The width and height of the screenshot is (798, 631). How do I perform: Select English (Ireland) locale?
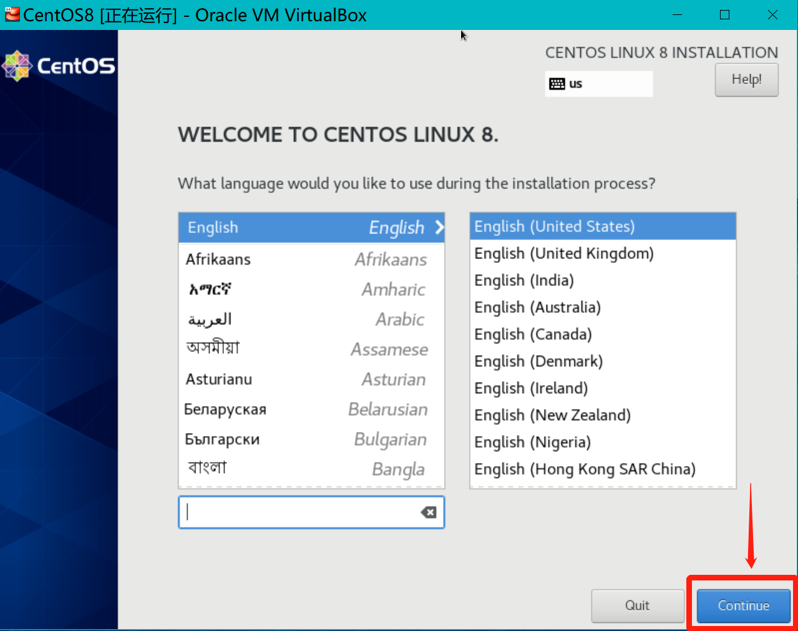click(x=603, y=388)
